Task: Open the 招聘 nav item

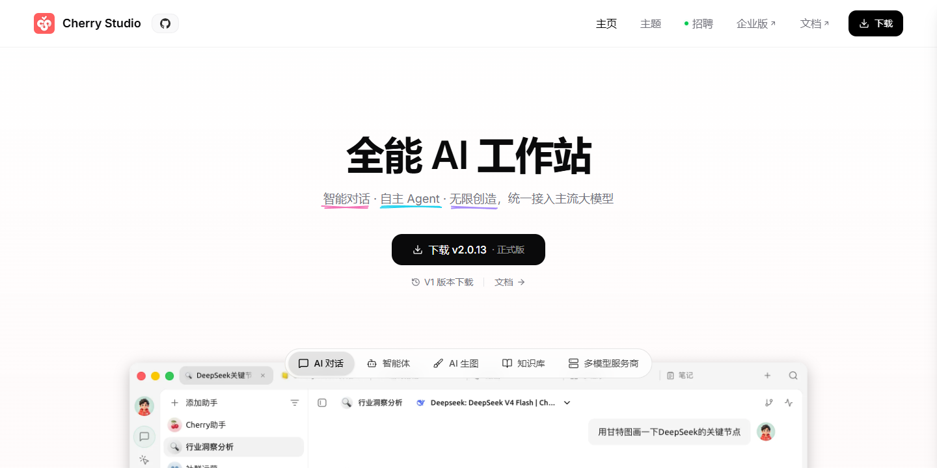Action: click(x=699, y=23)
